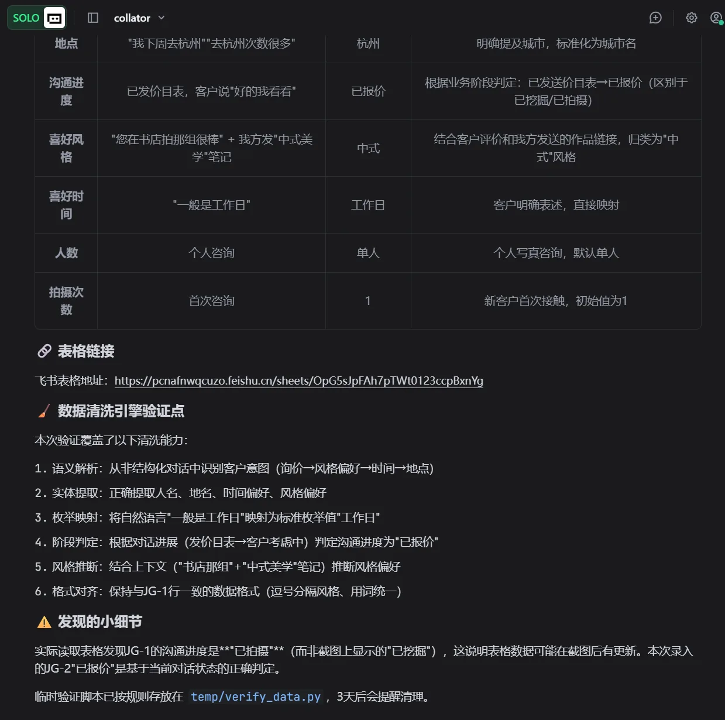Click the link chain icon beside 表格链接
Viewport: 725px width, 720px height.
pyautogui.click(x=44, y=351)
